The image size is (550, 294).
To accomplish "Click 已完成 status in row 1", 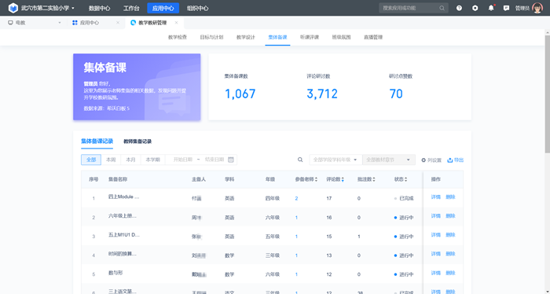I will coord(404,199).
